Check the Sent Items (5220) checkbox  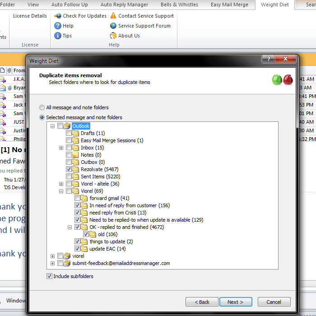click(69, 177)
